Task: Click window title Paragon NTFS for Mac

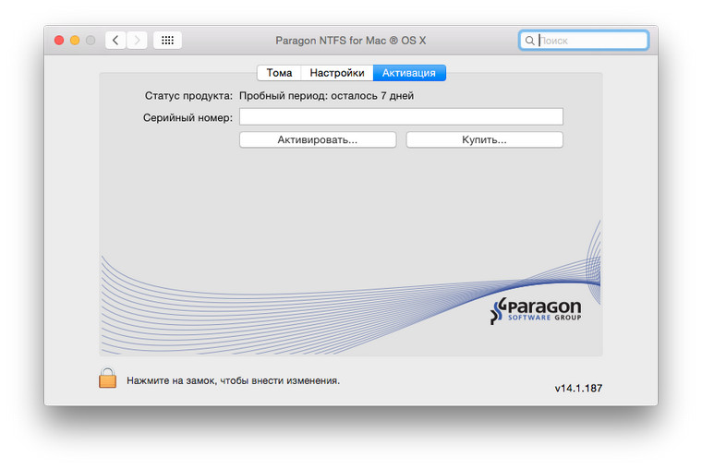Action: (x=351, y=41)
